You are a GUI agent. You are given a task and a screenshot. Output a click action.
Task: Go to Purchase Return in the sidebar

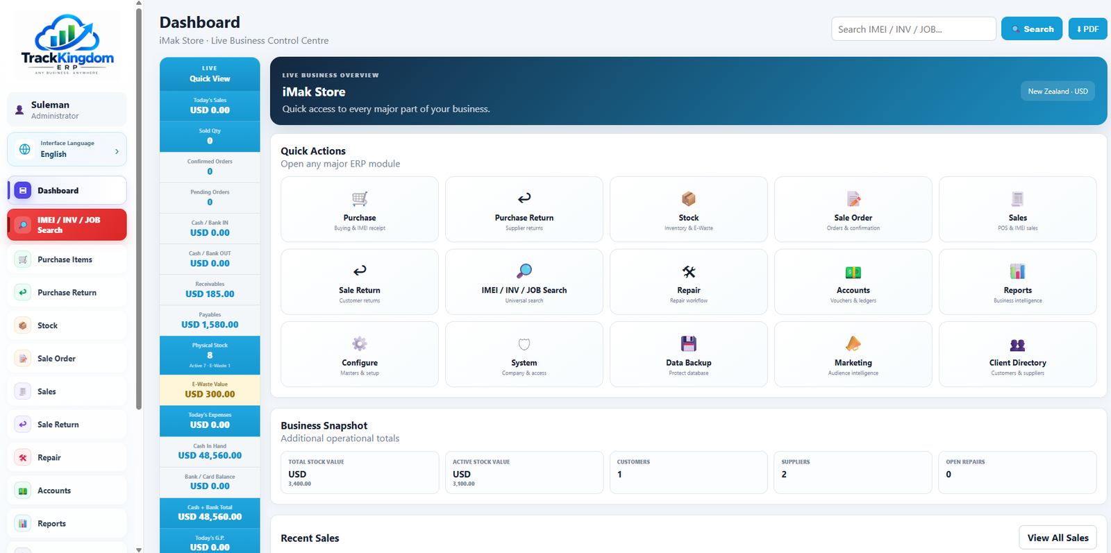pos(67,292)
